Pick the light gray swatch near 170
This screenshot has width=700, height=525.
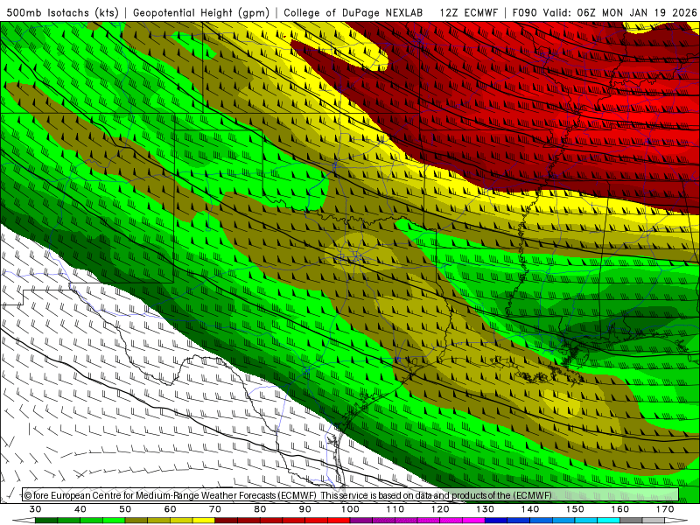click(654, 521)
